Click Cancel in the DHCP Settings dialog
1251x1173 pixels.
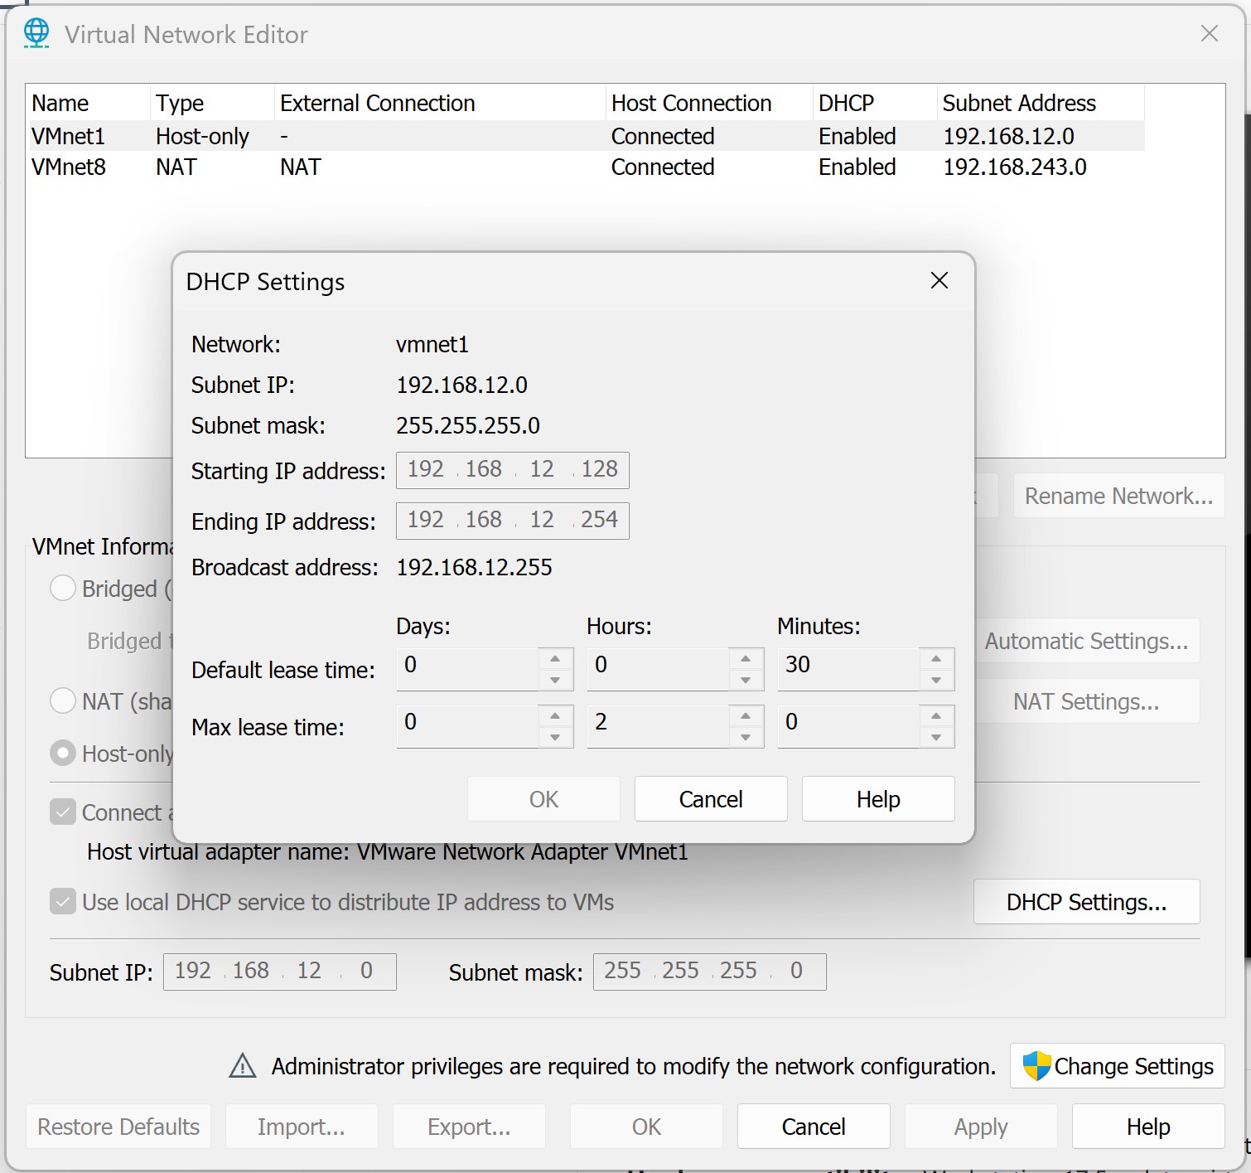(710, 799)
